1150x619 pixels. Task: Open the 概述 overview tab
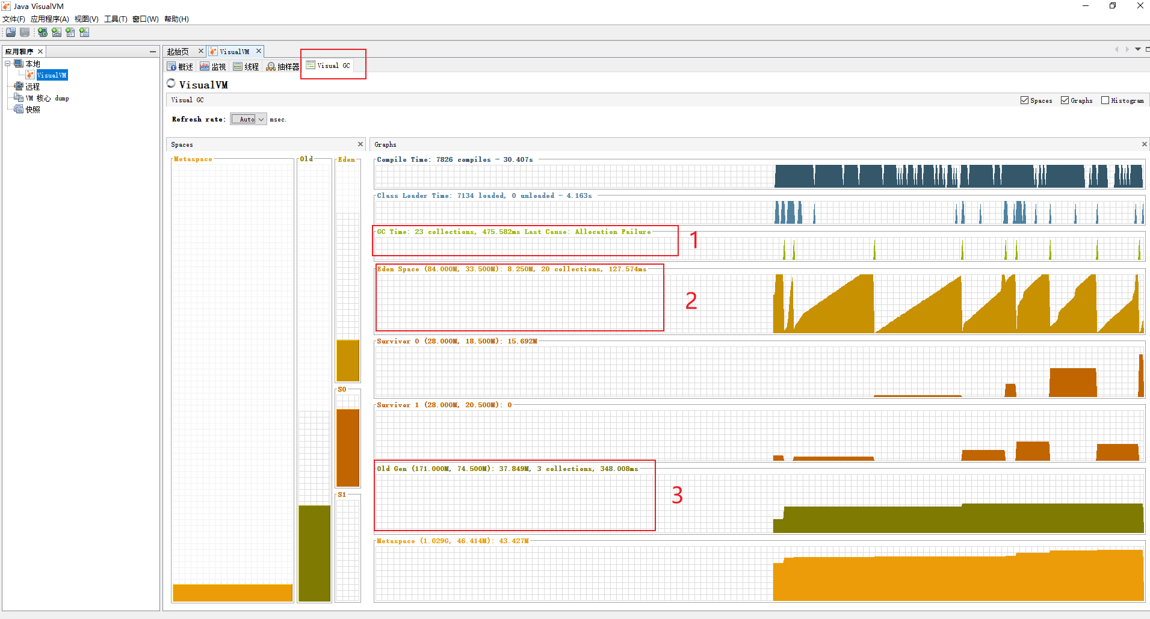pyautogui.click(x=180, y=67)
